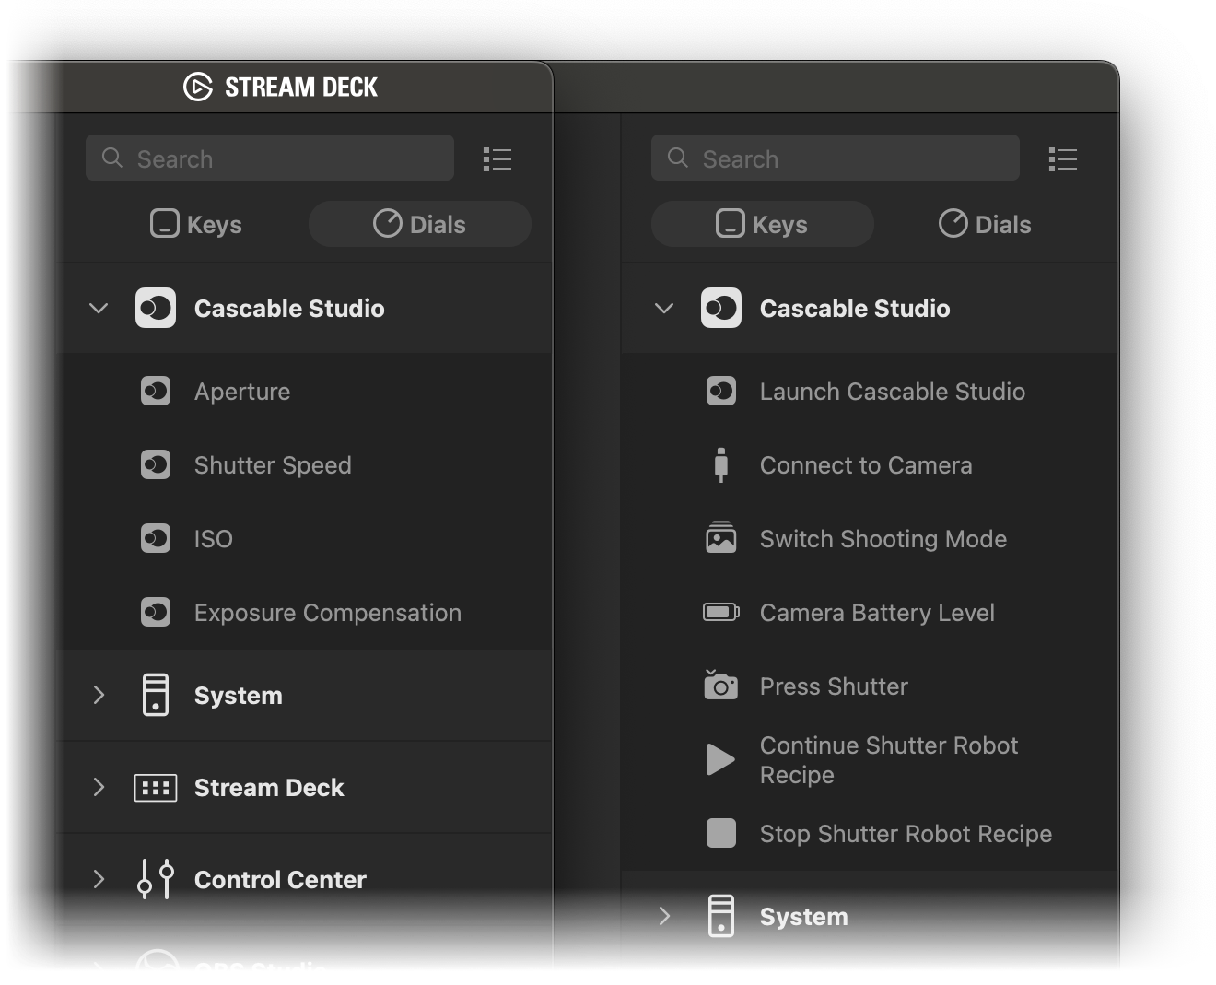
Task: Select the Exposure Compensation action
Action: point(327,613)
